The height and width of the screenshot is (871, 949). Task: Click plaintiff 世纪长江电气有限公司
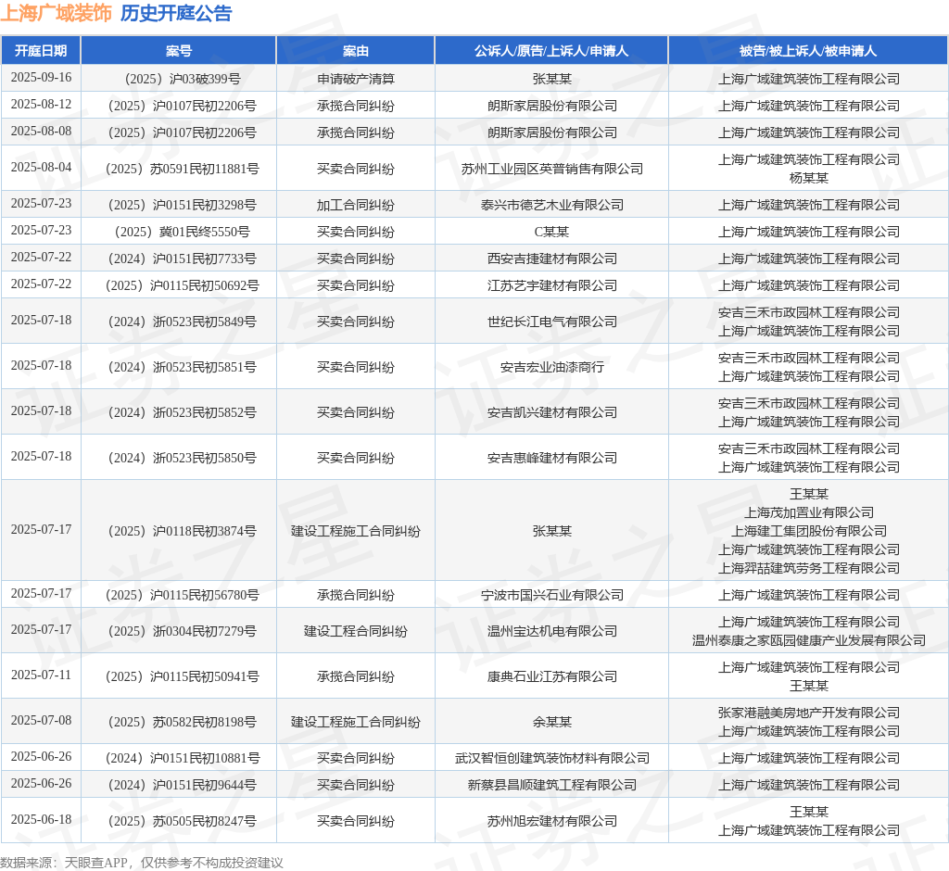(552, 322)
